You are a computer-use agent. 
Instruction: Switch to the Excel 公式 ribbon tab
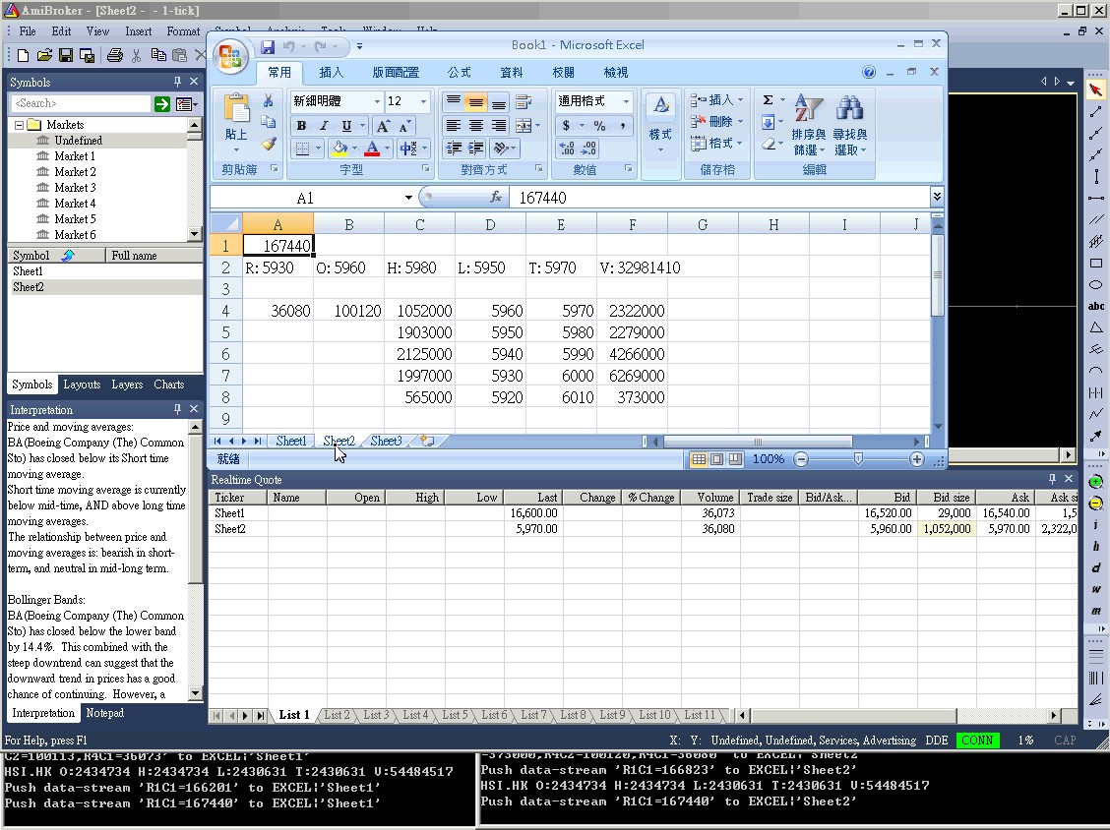(460, 72)
